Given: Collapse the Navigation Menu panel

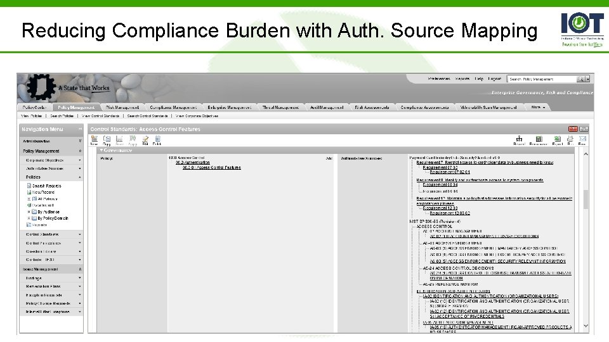Looking at the screenshot, I should [x=80, y=129].
